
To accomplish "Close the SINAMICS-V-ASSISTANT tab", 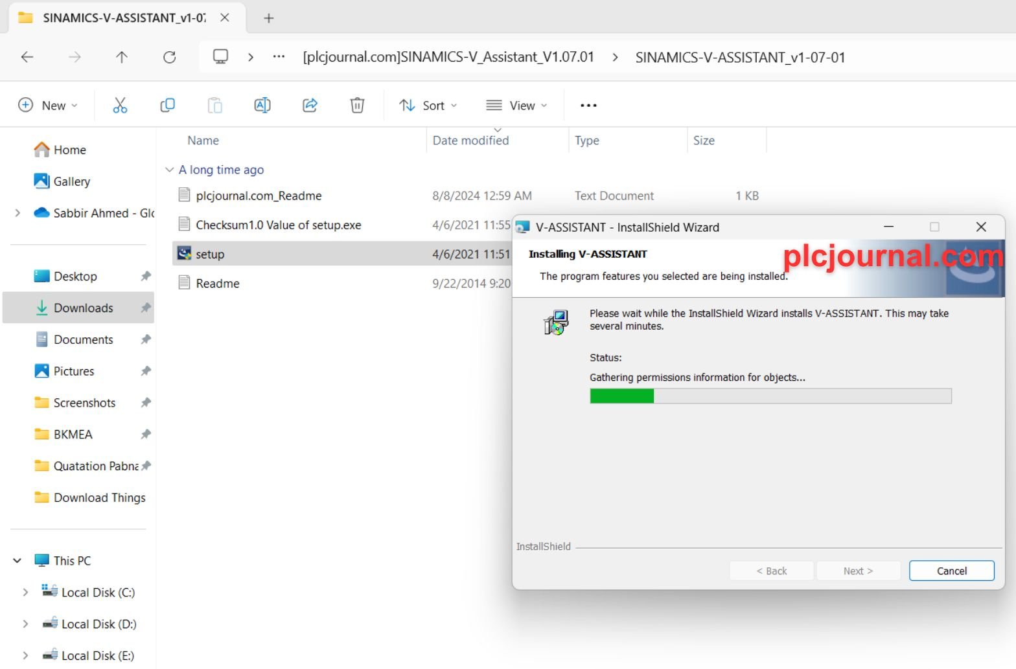I will 225,18.
